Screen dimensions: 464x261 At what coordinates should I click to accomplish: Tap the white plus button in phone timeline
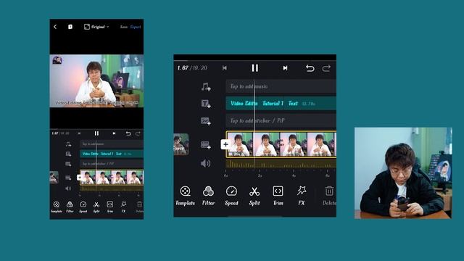click(79, 177)
